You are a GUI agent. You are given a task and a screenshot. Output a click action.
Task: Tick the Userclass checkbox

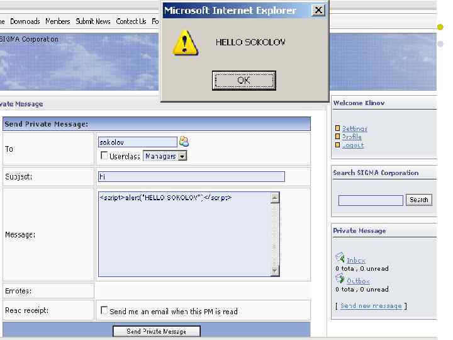pyautogui.click(x=104, y=156)
